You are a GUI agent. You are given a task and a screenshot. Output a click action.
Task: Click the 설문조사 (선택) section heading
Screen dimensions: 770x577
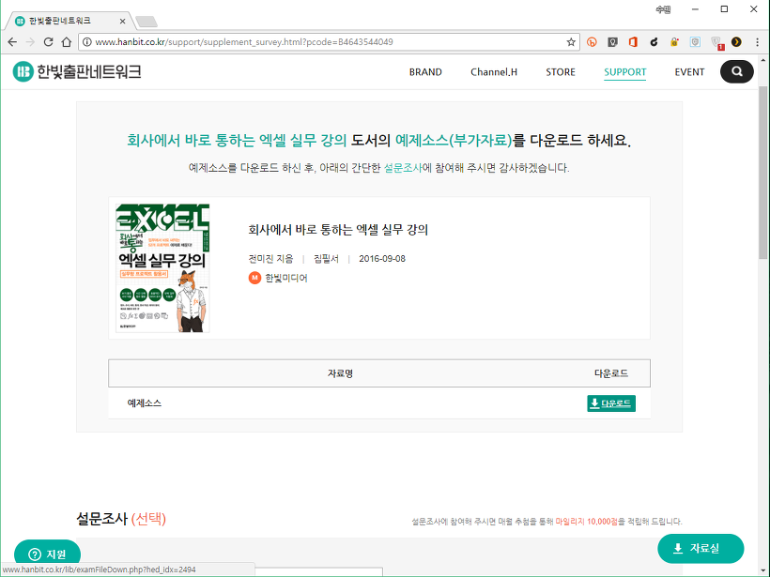(x=121, y=519)
